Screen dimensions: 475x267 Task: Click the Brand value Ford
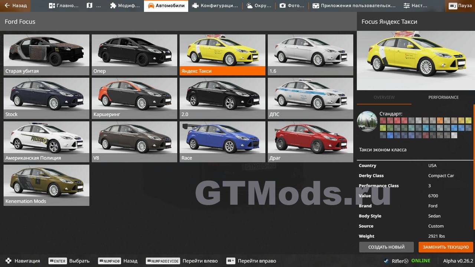(433, 206)
